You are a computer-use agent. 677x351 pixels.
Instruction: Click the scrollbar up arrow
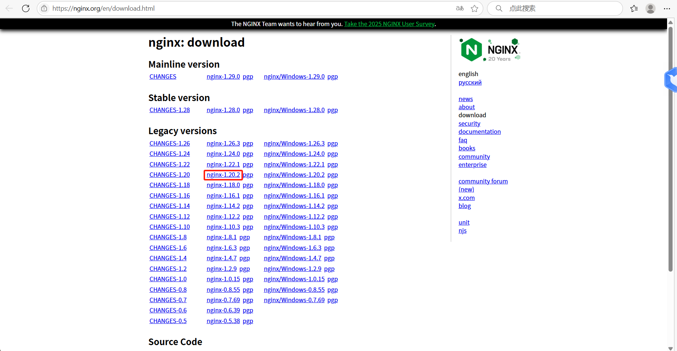pos(671,22)
